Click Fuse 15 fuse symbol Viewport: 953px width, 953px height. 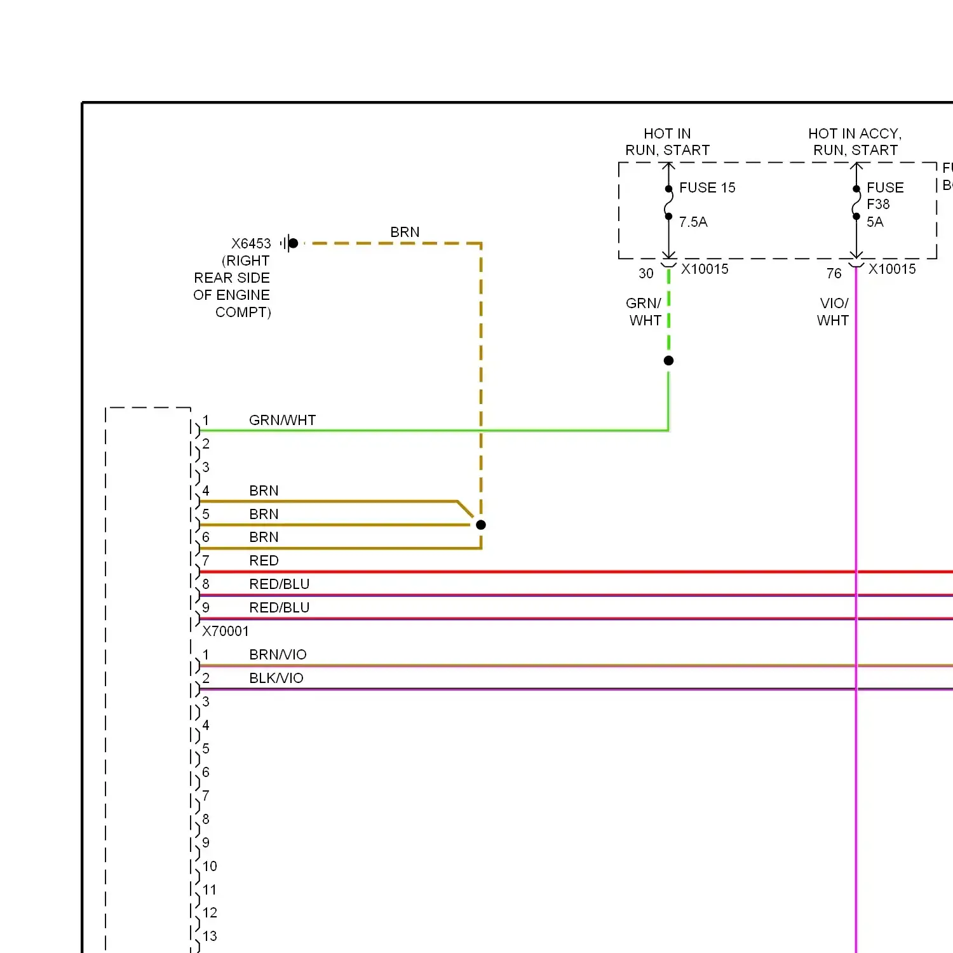point(668,203)
